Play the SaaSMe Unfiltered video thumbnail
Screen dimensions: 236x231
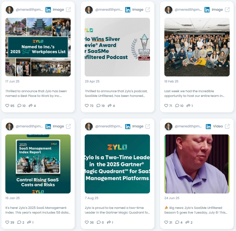coord(197,164)
